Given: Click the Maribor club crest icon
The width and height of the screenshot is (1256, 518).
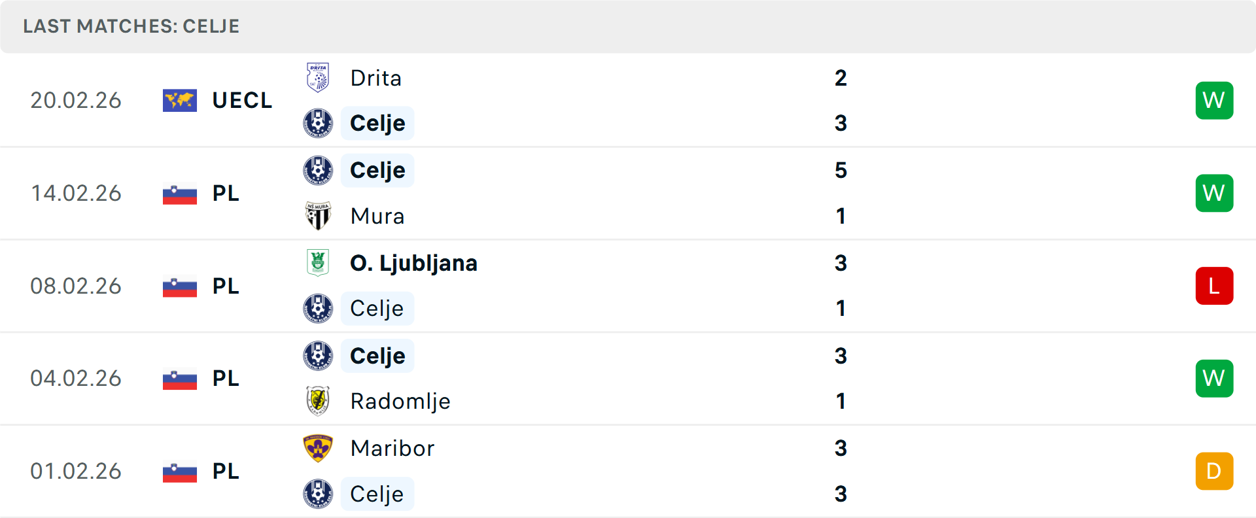Looking at the screenshot, I should point(318,448).
